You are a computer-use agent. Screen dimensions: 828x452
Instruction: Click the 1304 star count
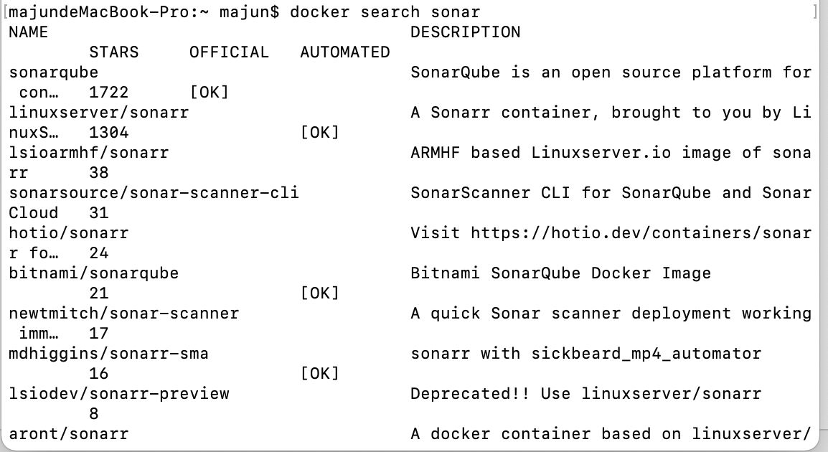[108, 133]
